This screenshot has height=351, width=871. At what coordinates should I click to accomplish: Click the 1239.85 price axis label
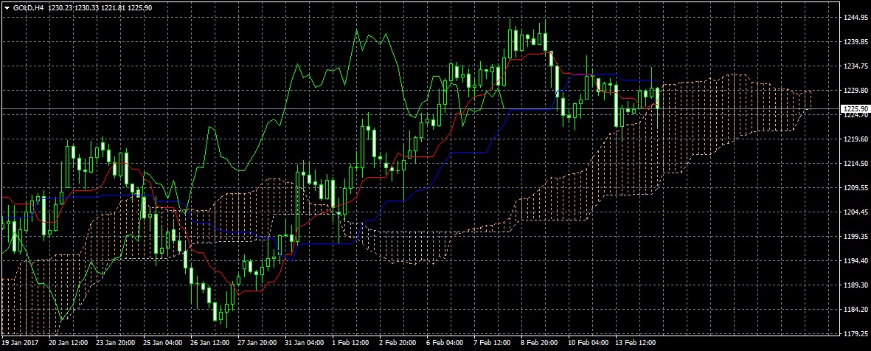click(x=856, y=42)
